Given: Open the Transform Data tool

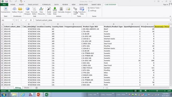Looking at the screenshot, I should pos(82,11).
